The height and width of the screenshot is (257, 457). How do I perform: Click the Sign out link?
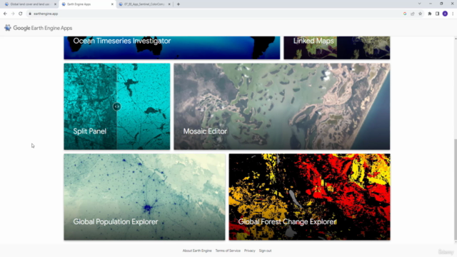click(265, 251)
